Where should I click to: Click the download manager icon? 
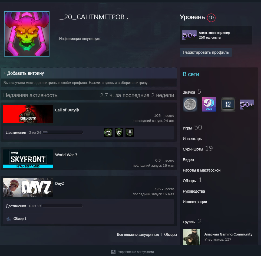113,252
